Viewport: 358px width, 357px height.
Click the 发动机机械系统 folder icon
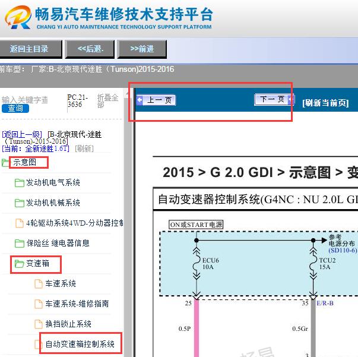click(20, 203)
